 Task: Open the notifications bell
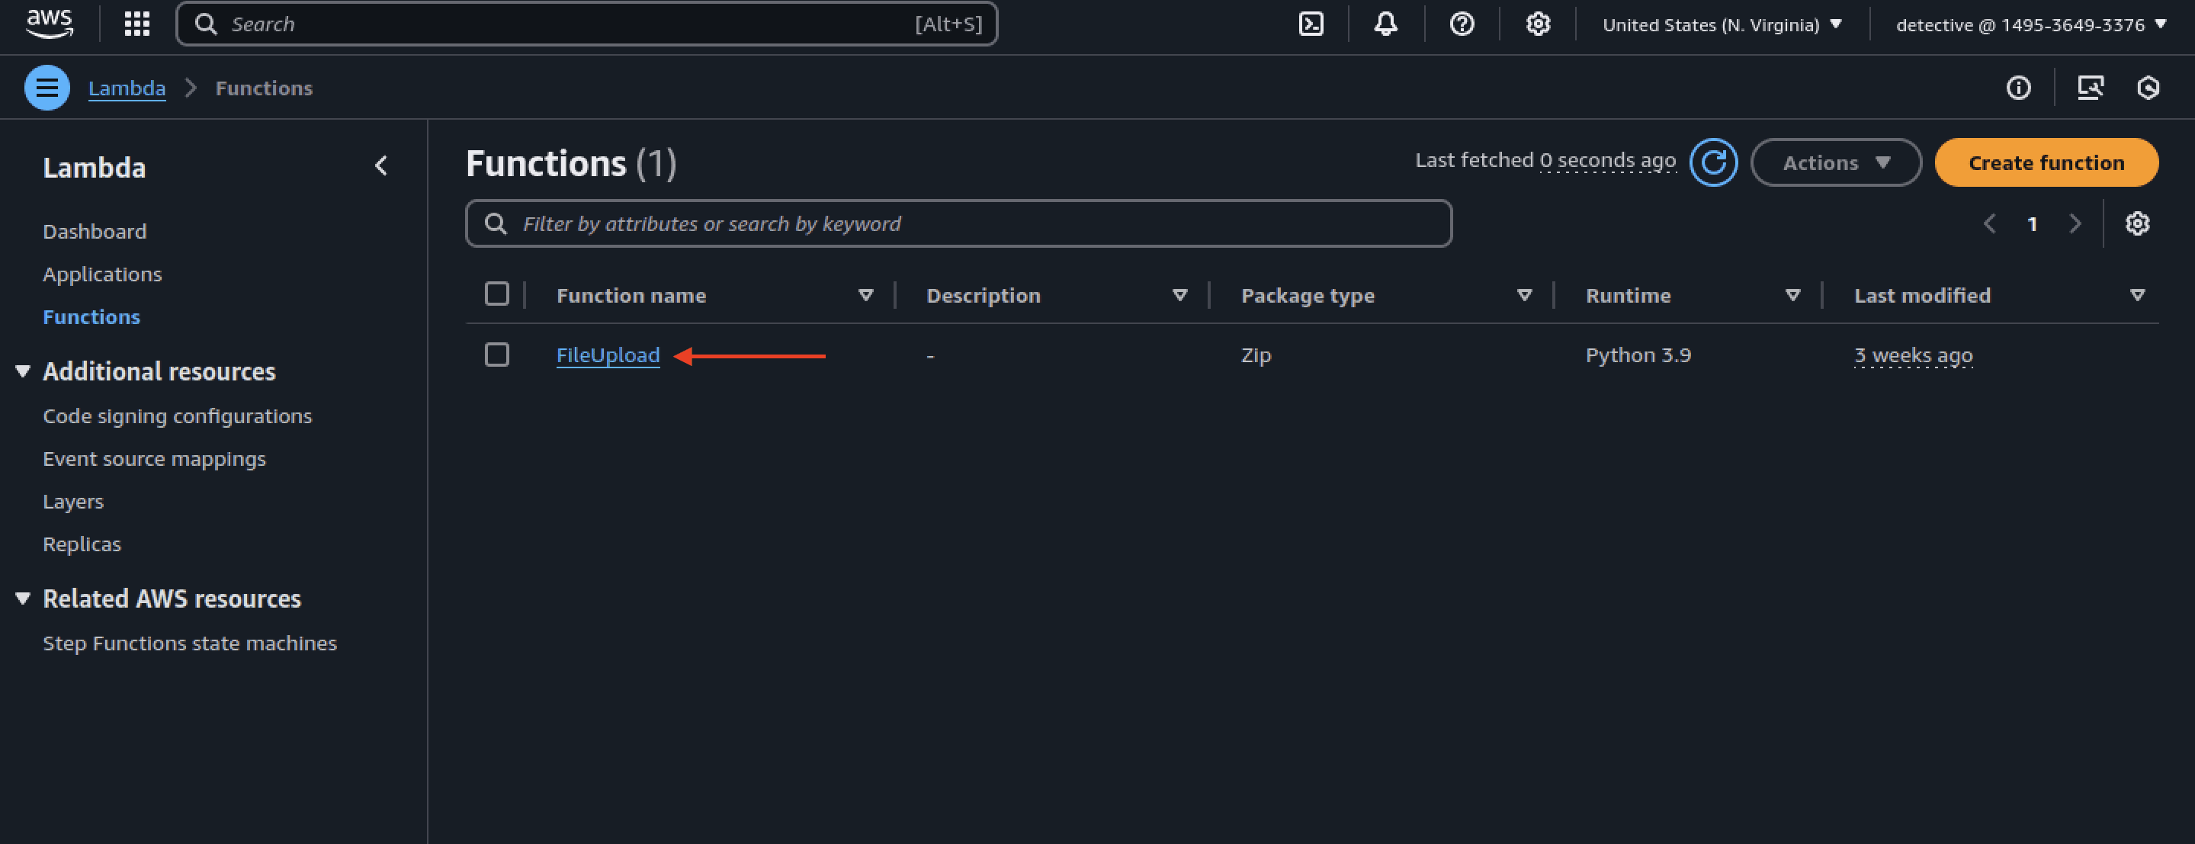[x=1385, y=24]
